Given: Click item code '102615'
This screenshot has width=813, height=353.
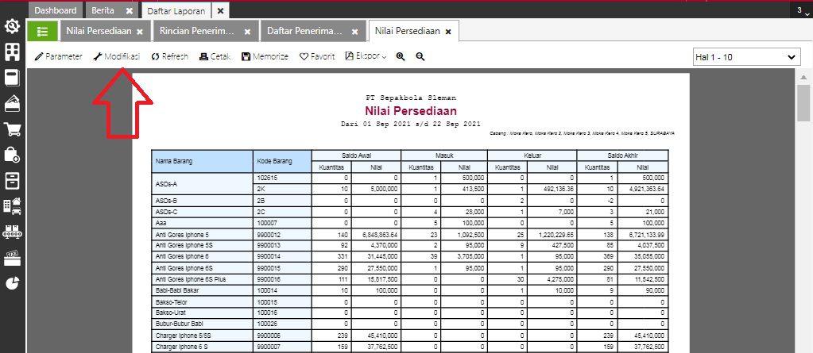Looking at the screenshot, I should click(x=268, y=178).
